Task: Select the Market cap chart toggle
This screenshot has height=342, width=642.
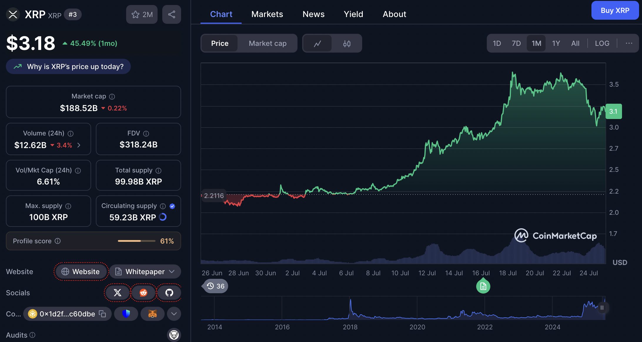Action: tap(267, 43)
